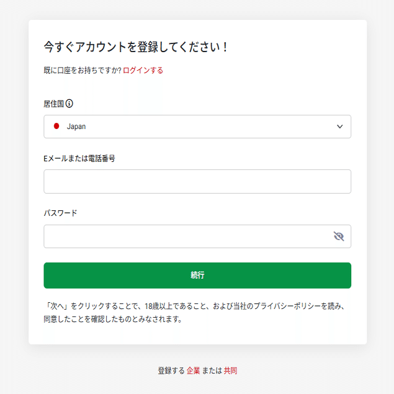The height and width of the screenshot is (394, 394).
Task: Click the 今すぐアカウントを登録してください heading
Action: pos(136,47)
